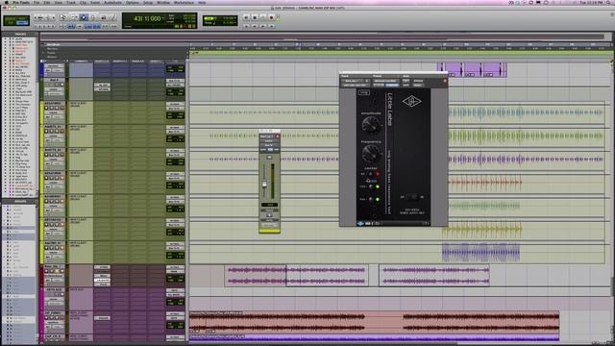Adjust the frequency knob in Little Labs plugin
The width and height of the screenshot is (615, 346).
[x=371, y=153]
